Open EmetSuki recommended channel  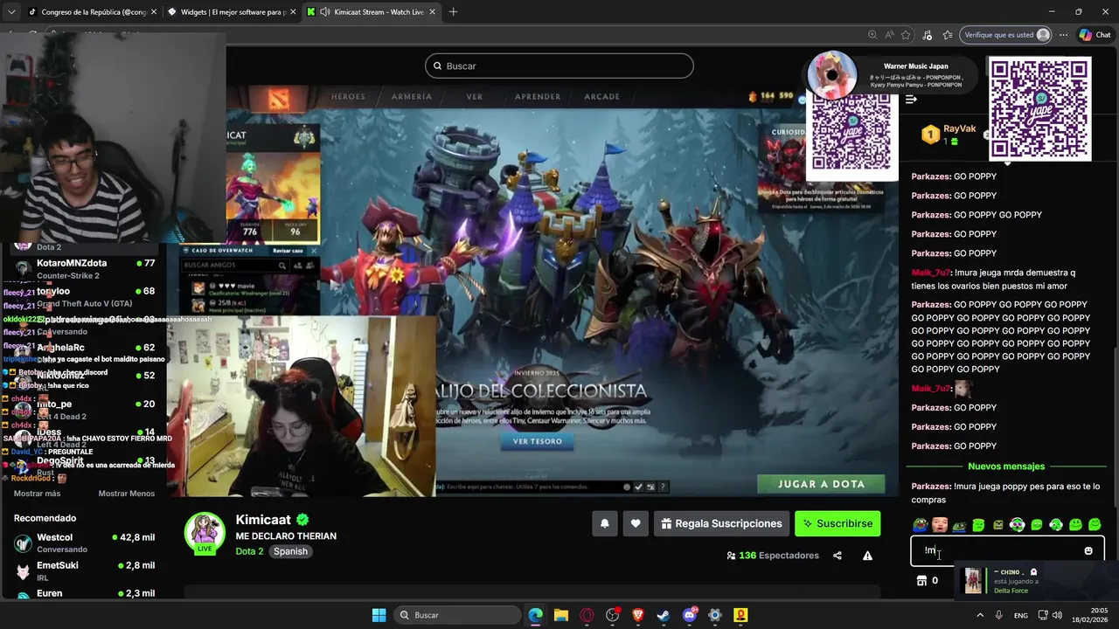tap(84, 570)
